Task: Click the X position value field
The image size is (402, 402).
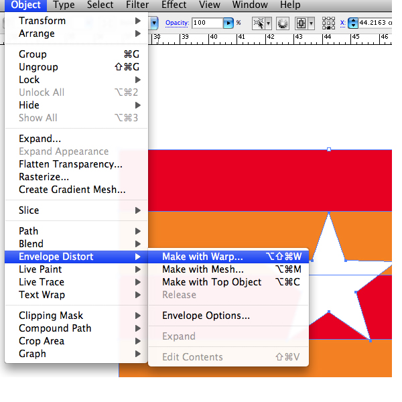Action: [375, 23]
